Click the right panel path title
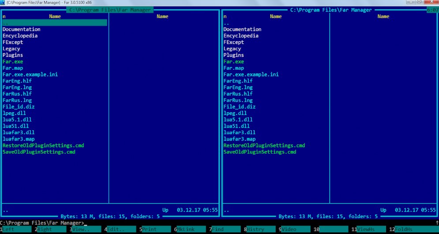 331,10
